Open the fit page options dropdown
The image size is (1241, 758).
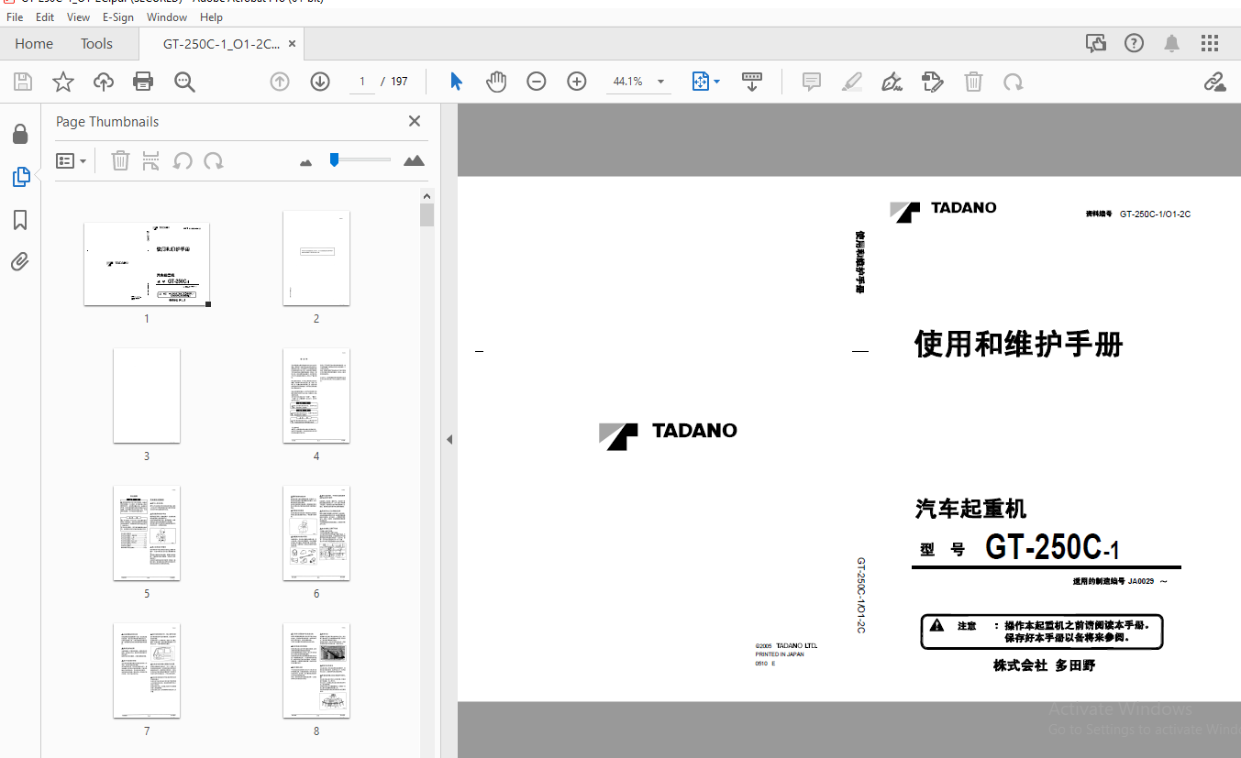pyautogui.click(x=705, y=82)
